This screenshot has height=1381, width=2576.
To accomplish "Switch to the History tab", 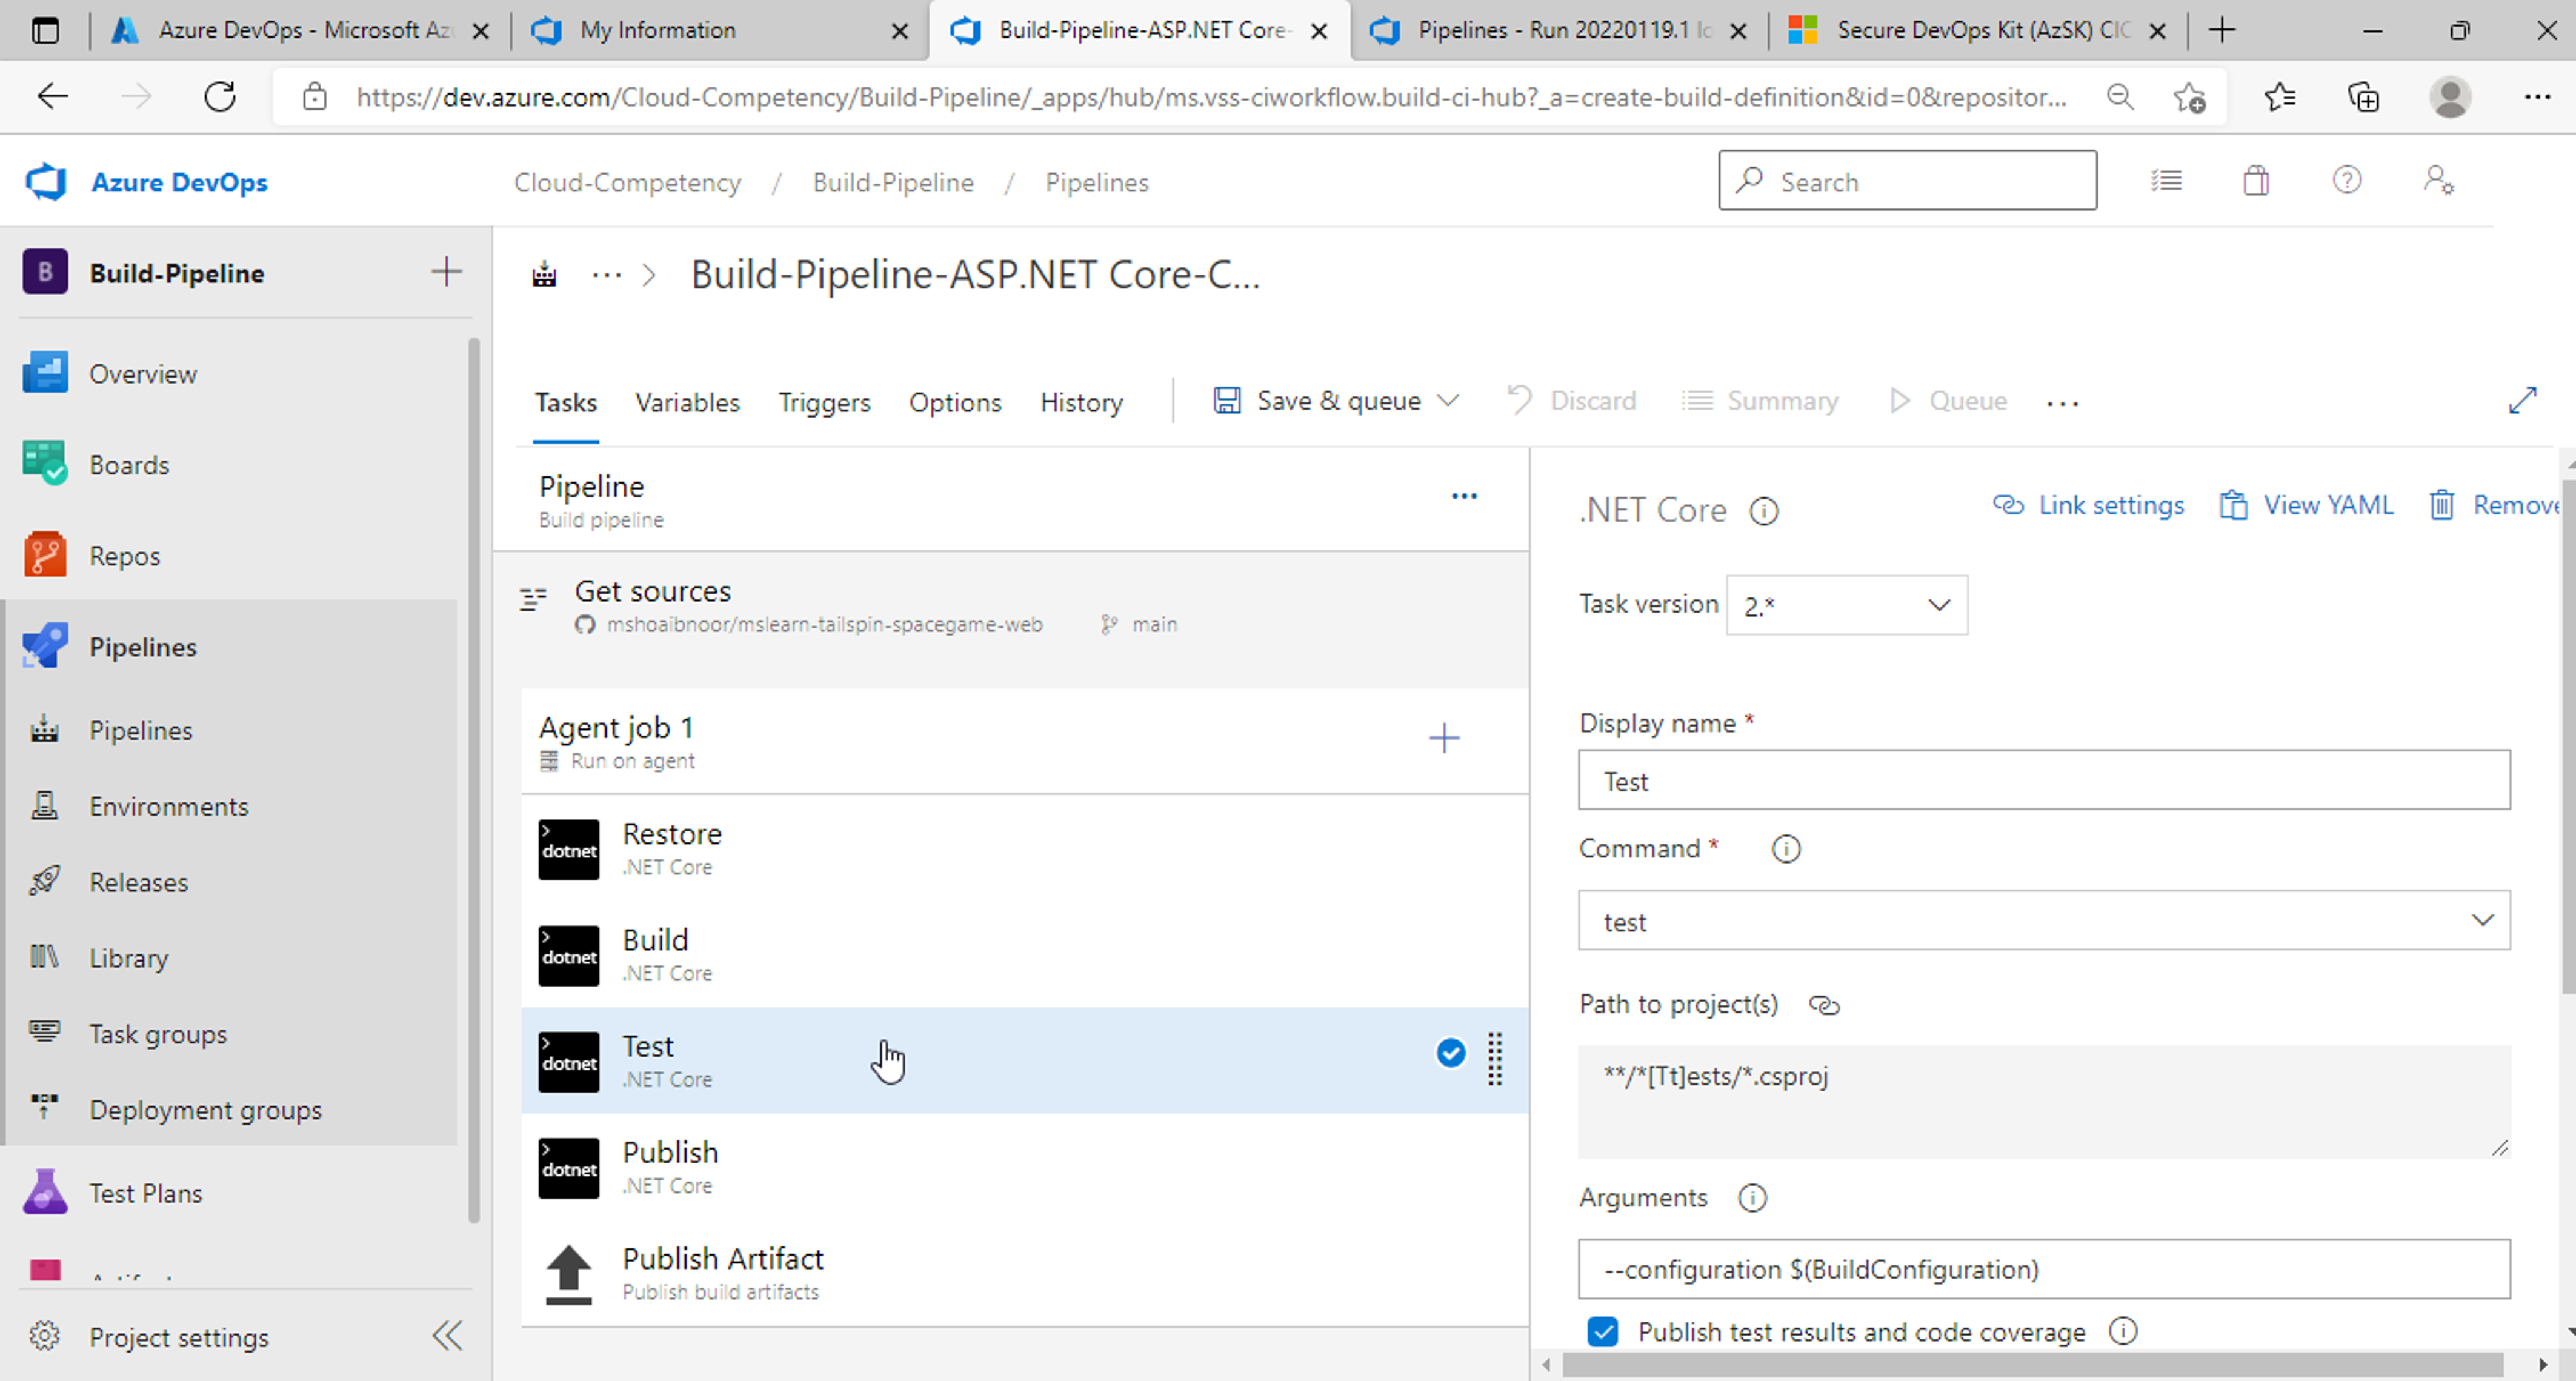I will coord(1081,402).
